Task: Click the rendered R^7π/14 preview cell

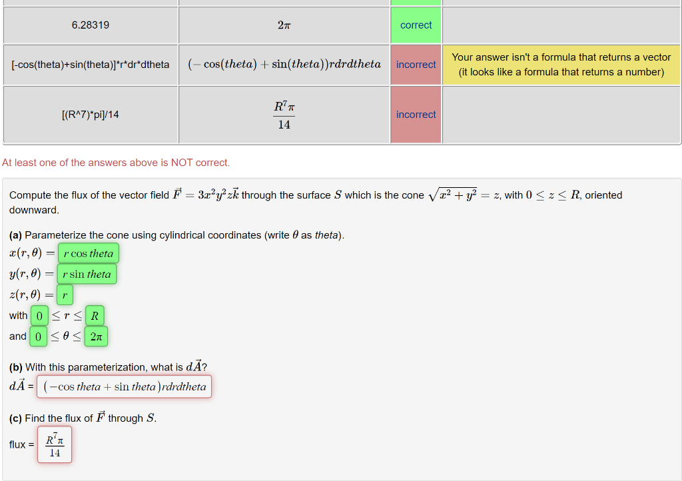Action: [284, 114]
